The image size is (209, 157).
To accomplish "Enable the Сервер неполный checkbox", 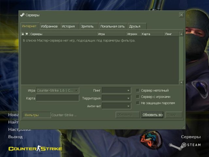I will (x=138, y=90).
